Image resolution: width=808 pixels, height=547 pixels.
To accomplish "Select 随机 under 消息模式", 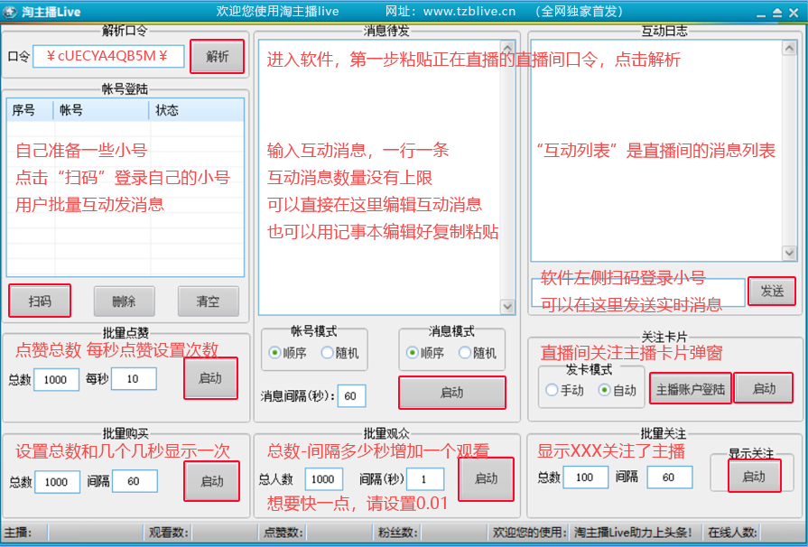I will (x=478, y=353).
